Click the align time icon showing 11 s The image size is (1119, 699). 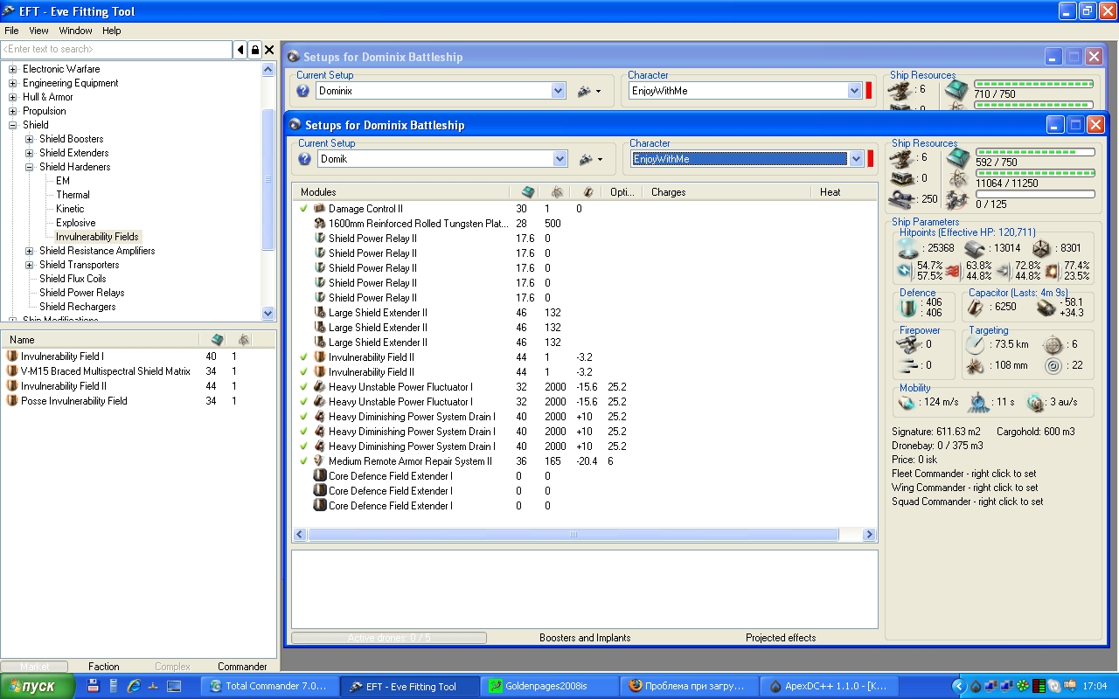[978, 402]
